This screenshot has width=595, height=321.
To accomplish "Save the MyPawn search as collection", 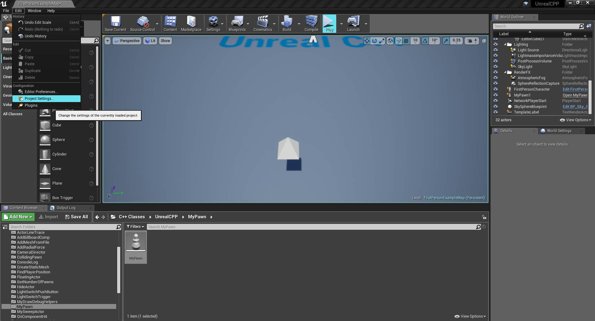I will [484, 227].
